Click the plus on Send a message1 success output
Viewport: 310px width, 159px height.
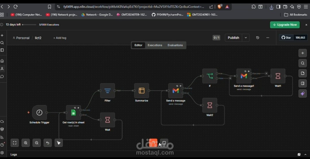[266, 73]
